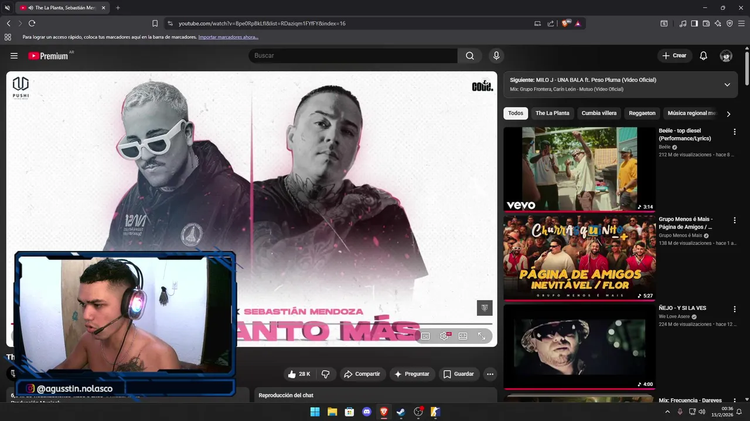Screen dimensions: 750x421
Task: Open player settings gear with HD badge
Action: click(x=445, y=336)
